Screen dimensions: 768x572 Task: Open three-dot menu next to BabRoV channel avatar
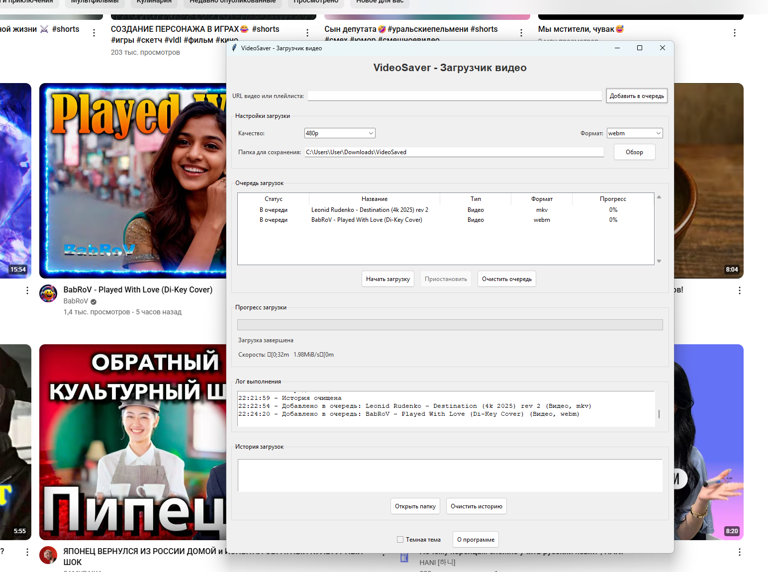[27, 290]
